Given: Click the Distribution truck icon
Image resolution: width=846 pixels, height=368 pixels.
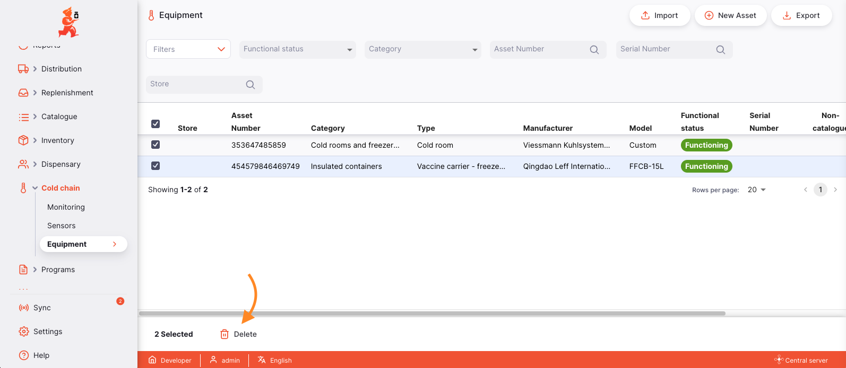Looking at the screenshot, I should point(23,69).
